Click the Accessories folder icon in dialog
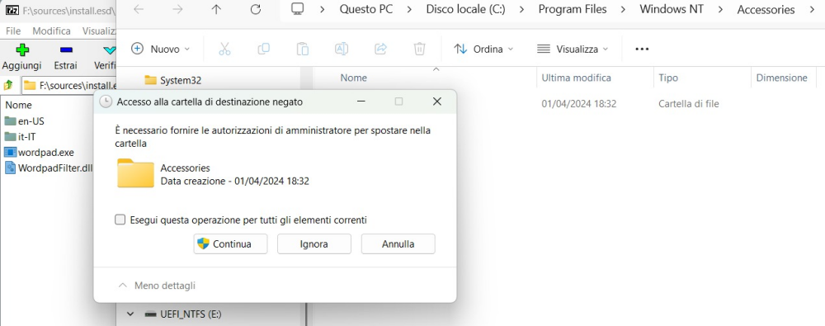 135,173
